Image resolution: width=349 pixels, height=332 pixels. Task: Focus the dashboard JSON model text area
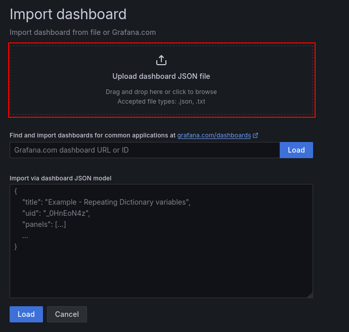pos(161,241)
